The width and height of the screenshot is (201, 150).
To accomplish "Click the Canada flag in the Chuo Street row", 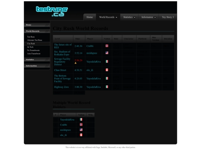I will point(107,70).
